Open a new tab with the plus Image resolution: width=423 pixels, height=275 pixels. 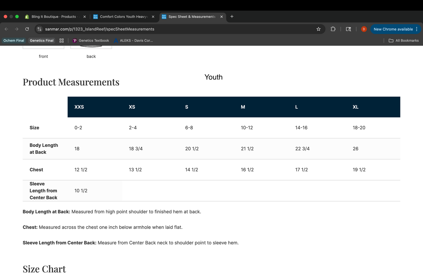click(232, 17)
